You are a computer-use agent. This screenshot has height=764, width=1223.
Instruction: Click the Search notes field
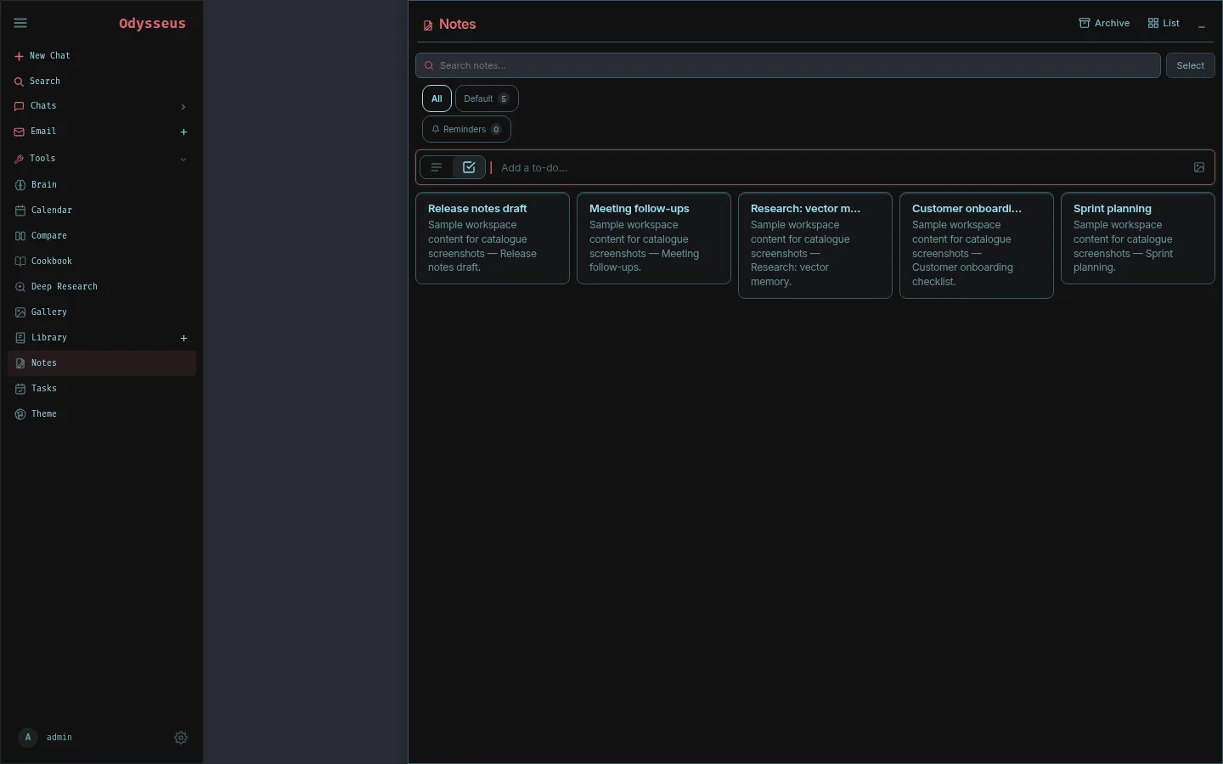point(788,65)
